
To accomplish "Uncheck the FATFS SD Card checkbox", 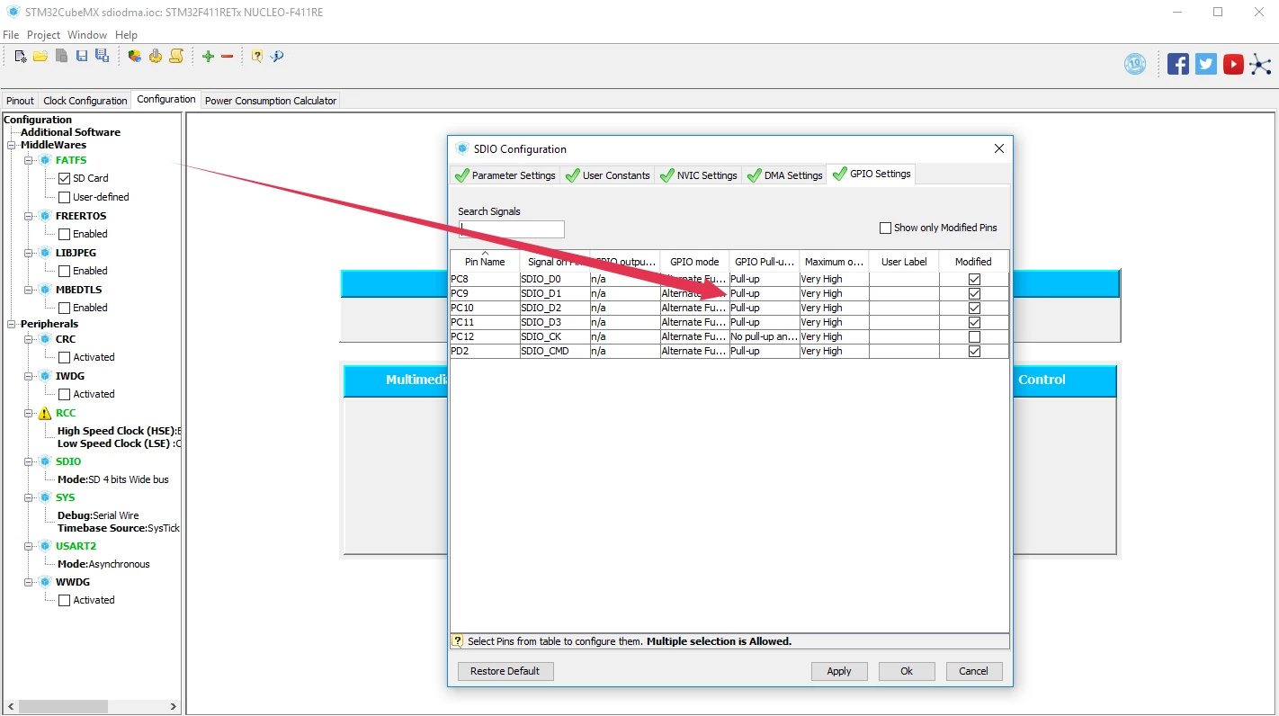I will coord(64,178).
